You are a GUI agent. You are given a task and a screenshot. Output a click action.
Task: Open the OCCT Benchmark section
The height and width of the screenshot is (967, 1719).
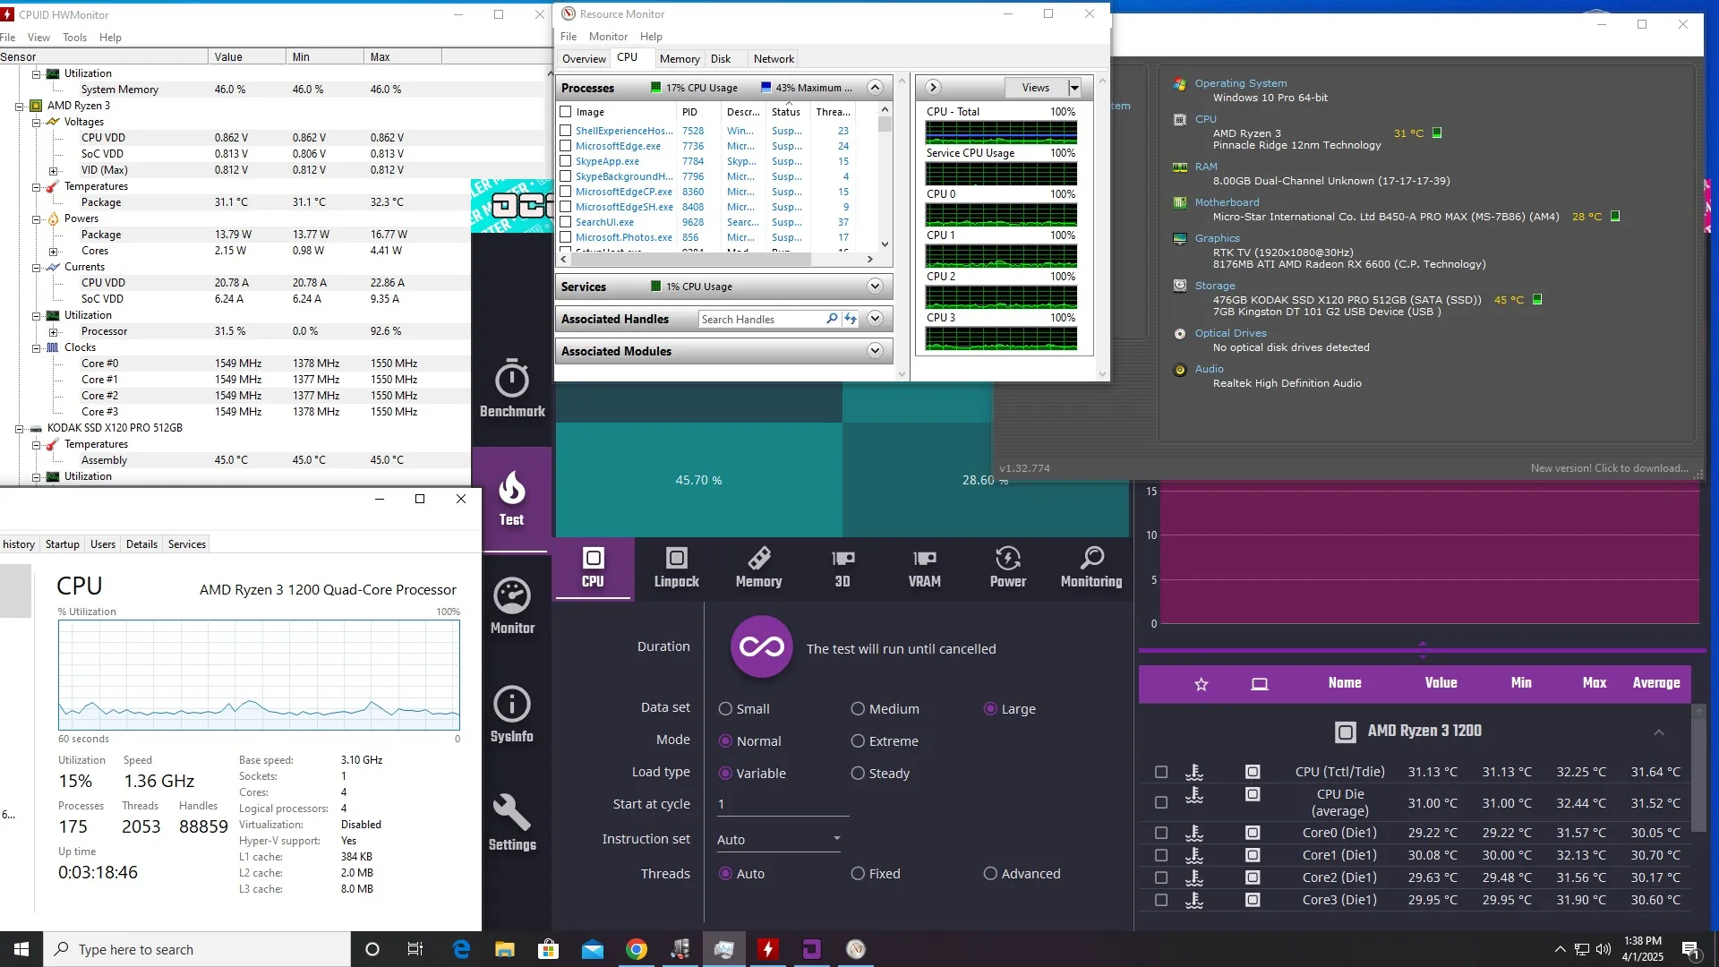point(512,389)
